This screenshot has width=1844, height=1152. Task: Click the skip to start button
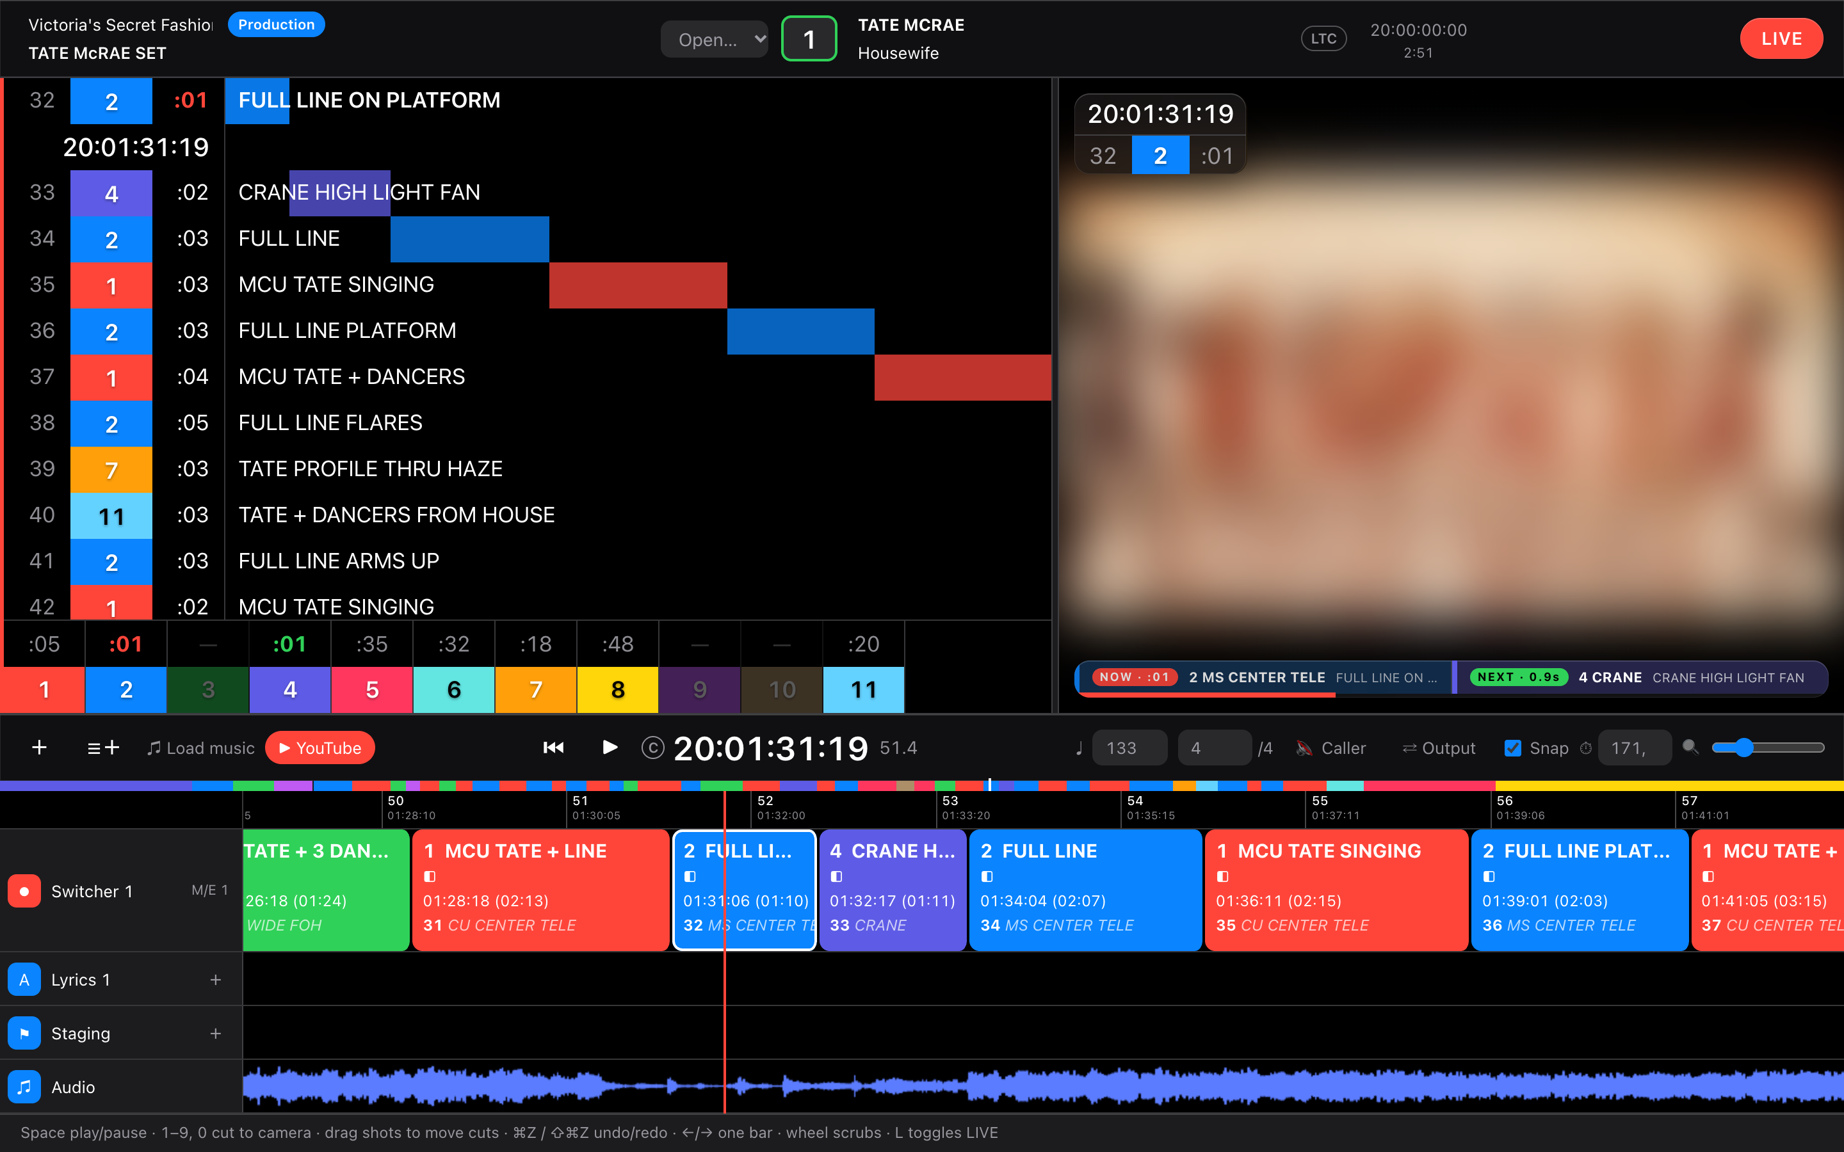point(553,748)
